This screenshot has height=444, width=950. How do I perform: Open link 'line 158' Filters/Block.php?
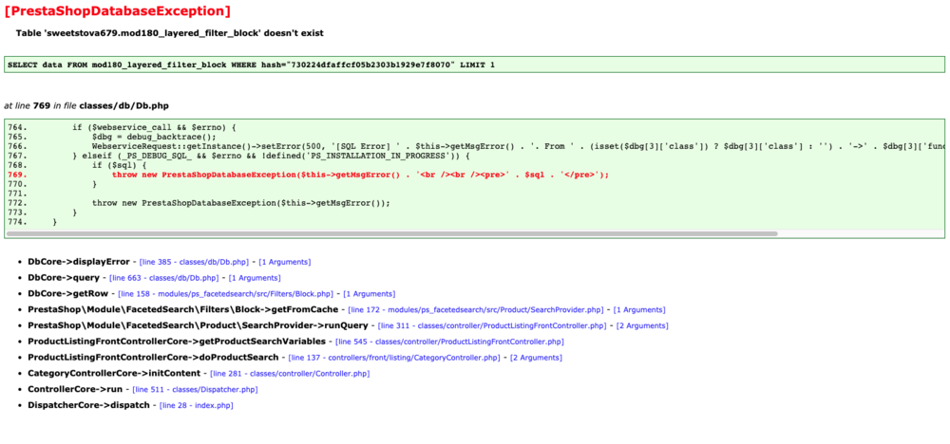pyautogui.click(x=226, y=294)
